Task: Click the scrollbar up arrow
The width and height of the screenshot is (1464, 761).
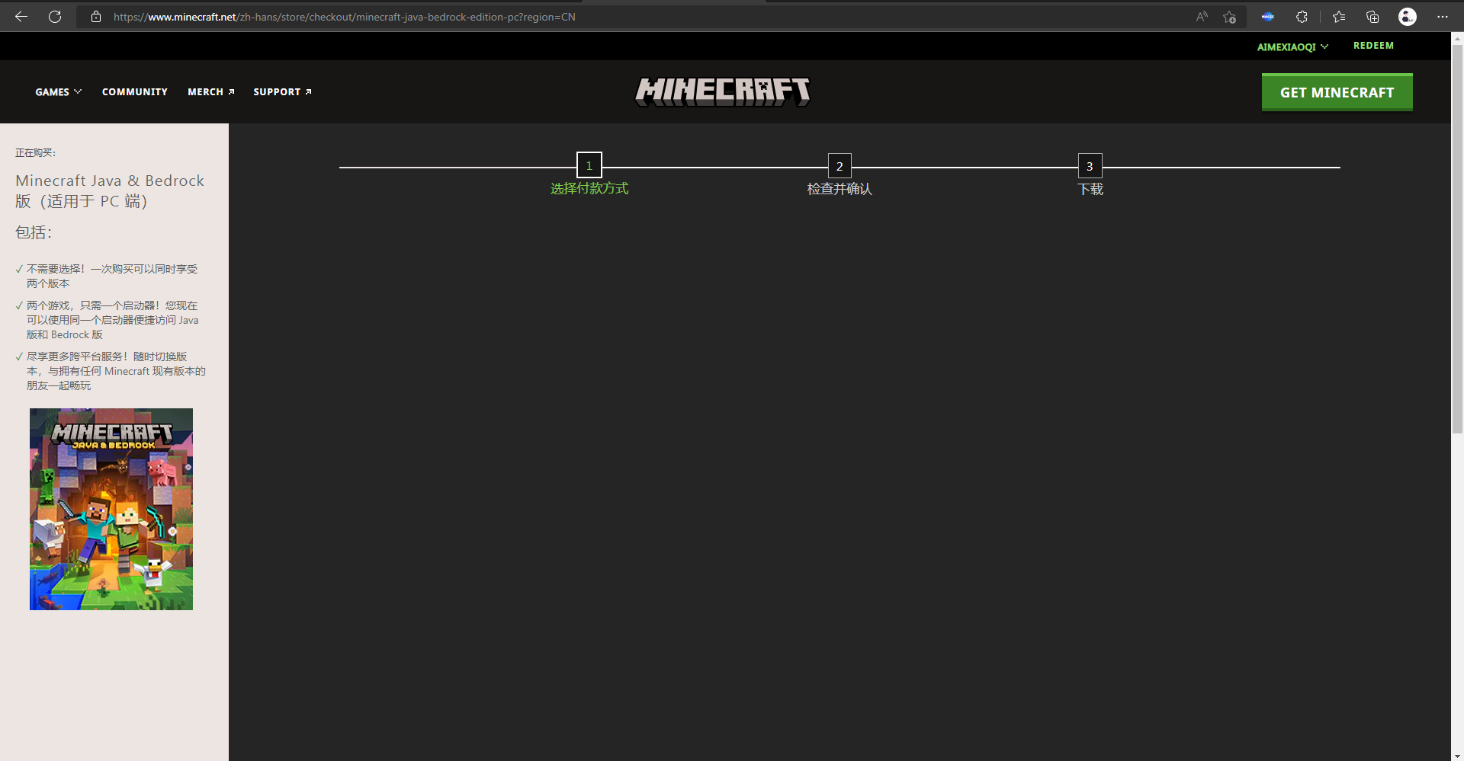Action: click(x=1457, y=37)
